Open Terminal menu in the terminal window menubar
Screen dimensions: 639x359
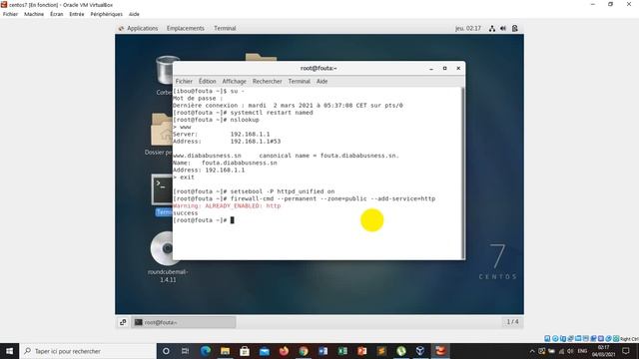click(x=300, y=82)
